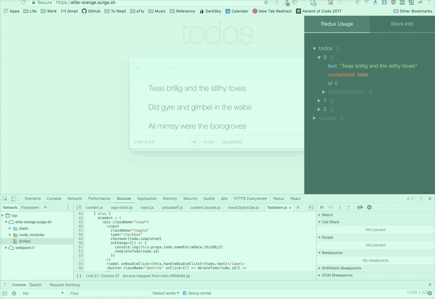Open DevTools customize three-dot menu
Viewport: 435px width, 299px height.
421,199
